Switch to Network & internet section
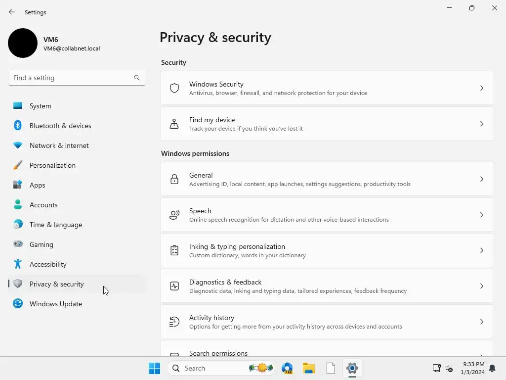The height and width of the screenshot is (380, 506). click(x=59, y=145)
